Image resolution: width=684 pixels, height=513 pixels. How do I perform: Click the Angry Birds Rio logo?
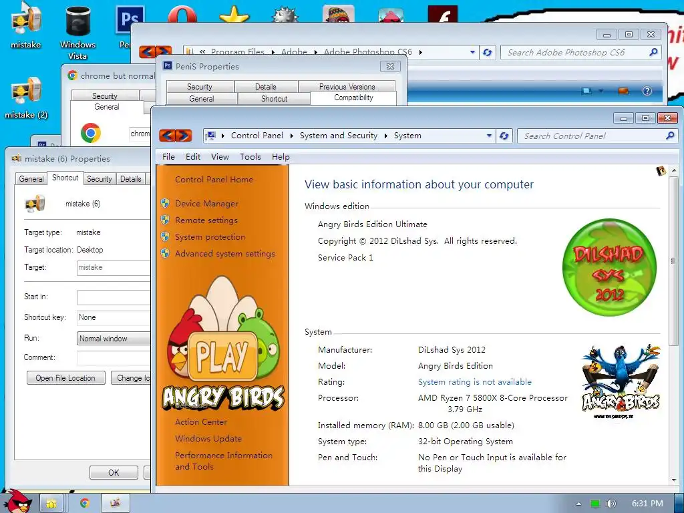coord(621,381)
